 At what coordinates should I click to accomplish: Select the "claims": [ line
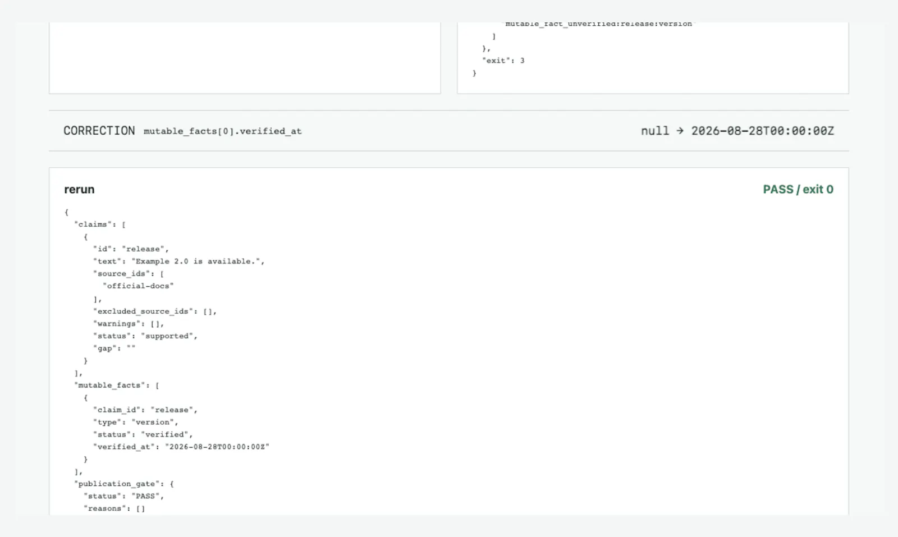pos(100,224)
